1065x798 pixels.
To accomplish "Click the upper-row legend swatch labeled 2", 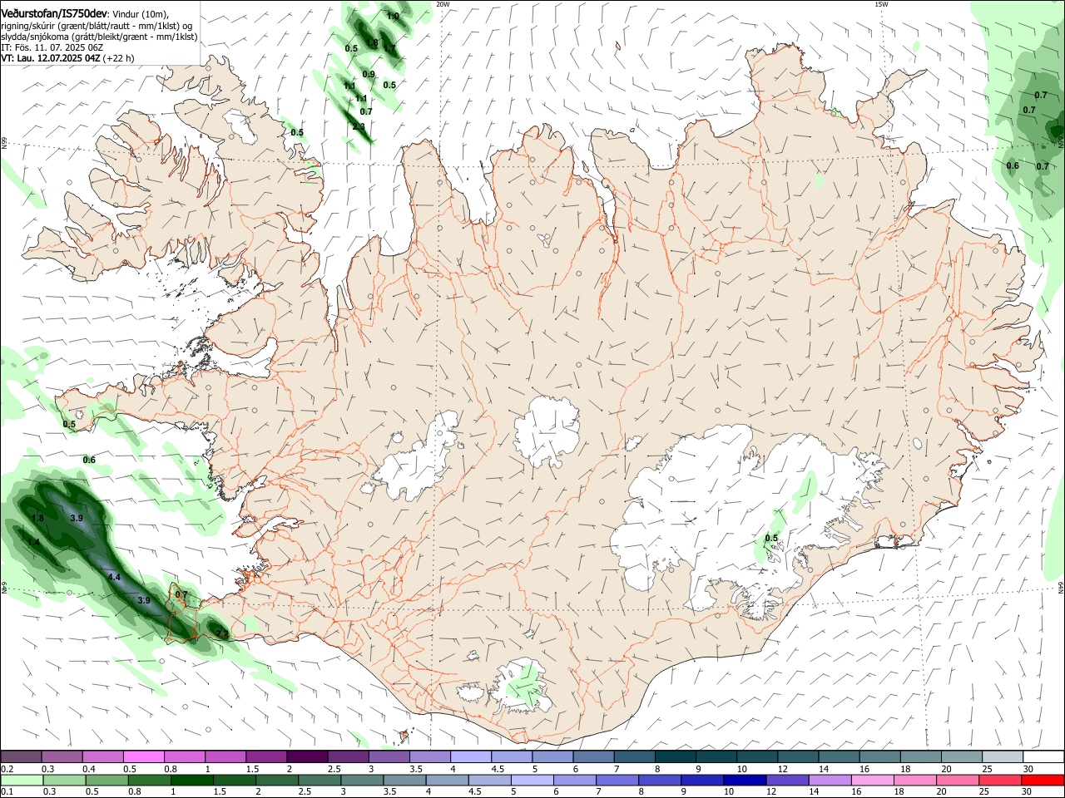I will (x=307, y=756).
